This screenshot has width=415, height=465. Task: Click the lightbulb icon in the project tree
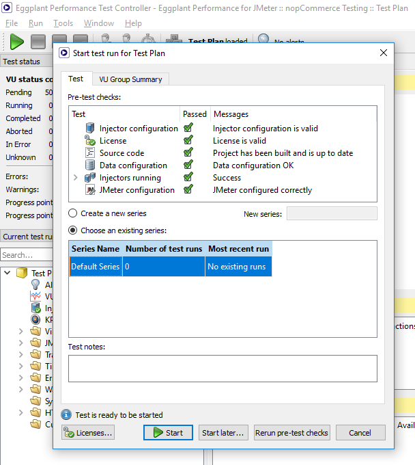pos(35,284)
